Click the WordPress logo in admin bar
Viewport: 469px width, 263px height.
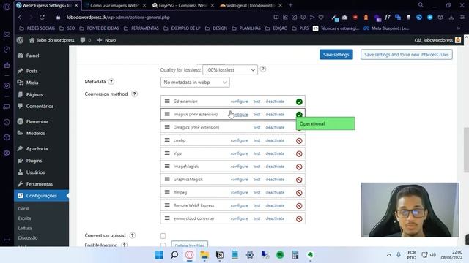20,40
